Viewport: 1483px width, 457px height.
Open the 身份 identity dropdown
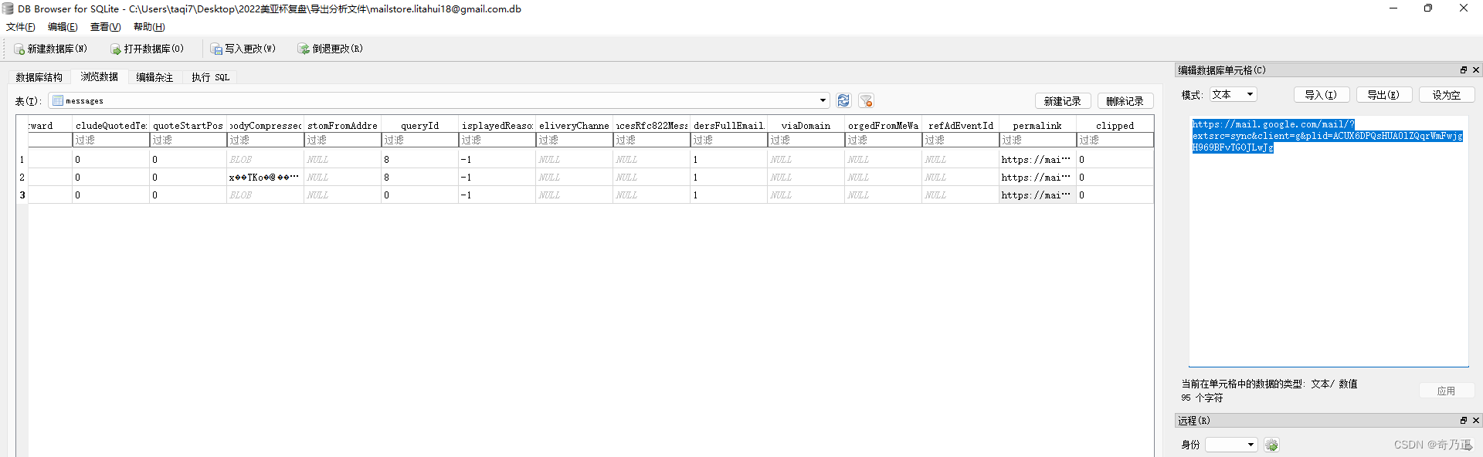tap(1231, 445)
